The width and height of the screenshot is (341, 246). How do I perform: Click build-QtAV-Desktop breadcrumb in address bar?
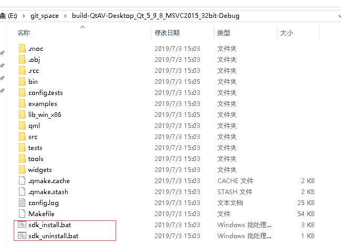(156, 16)
